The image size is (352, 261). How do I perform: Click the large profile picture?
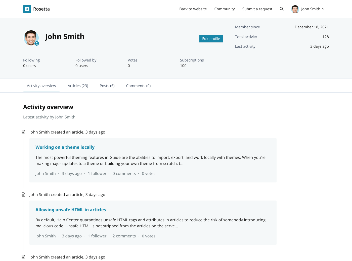tap(31, 38)
